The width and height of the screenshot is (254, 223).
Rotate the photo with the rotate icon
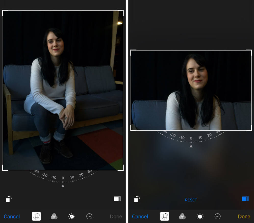(x=8, y=199)
